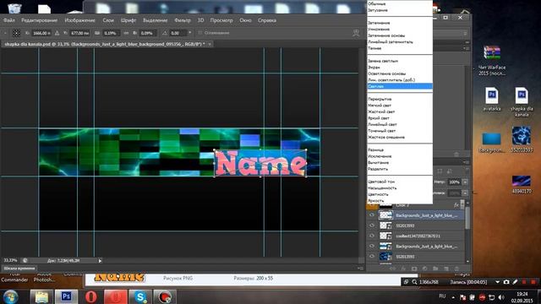541x304 pixels.
Task: Open avatarka PSD file on desktop
Action: point(492,100)
